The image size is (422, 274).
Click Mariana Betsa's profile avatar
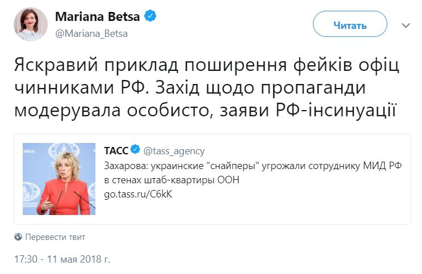pyautogui.click(x=31, y=24)
